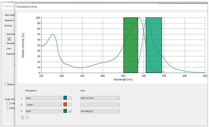Toggle the Z-Stack checkbox
209x127 pixels.
pyautogui.click(x=8, y=103)
